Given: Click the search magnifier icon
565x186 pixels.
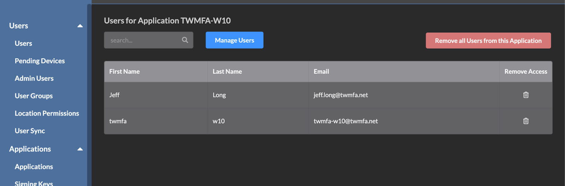Looking at the screenshot, I should (185, 40).
